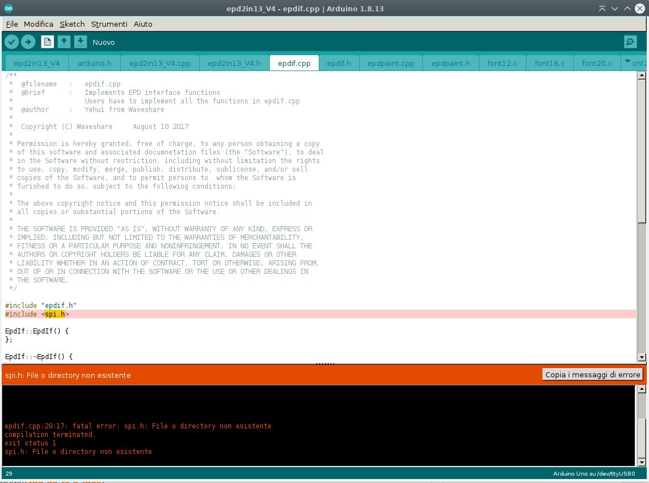
Task: Open the Modifica menu
Action: [x=39, y=24]
